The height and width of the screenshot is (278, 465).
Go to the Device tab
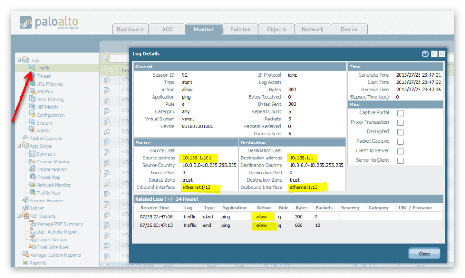(x=349, y=29)
